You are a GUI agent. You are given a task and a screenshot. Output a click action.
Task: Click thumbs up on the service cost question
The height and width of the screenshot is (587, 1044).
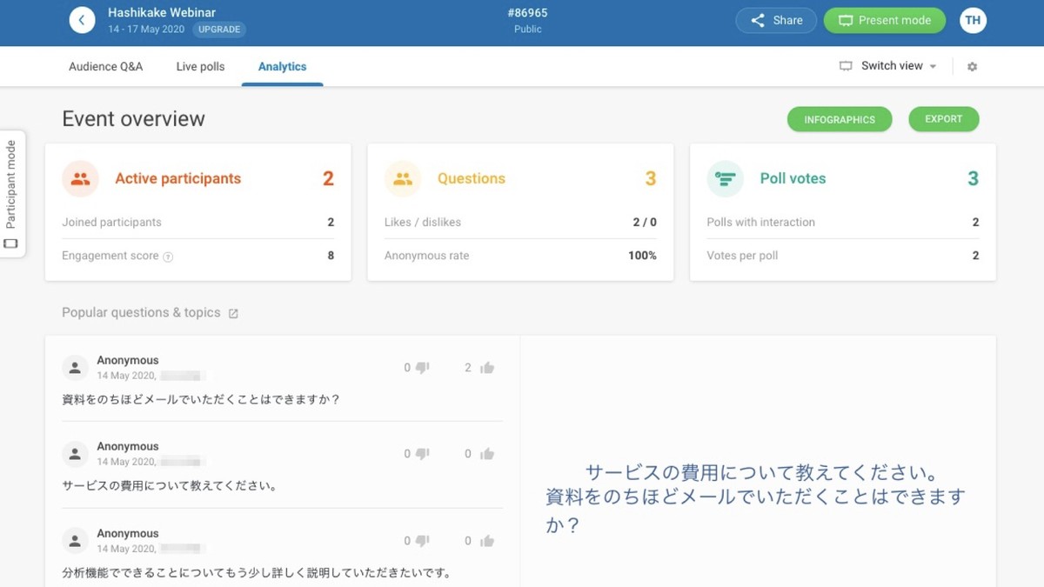[487, 454]
